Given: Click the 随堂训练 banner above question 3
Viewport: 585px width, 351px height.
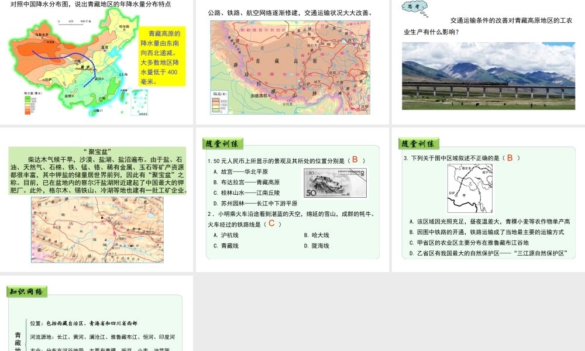Looking at the screenshot, I should (x=419, y=144).
